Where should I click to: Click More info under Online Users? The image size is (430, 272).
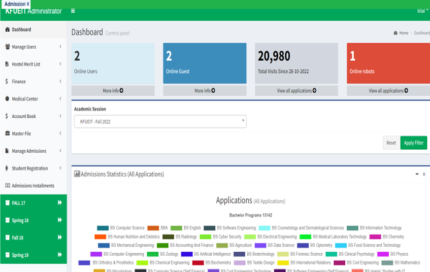[113, 91]
